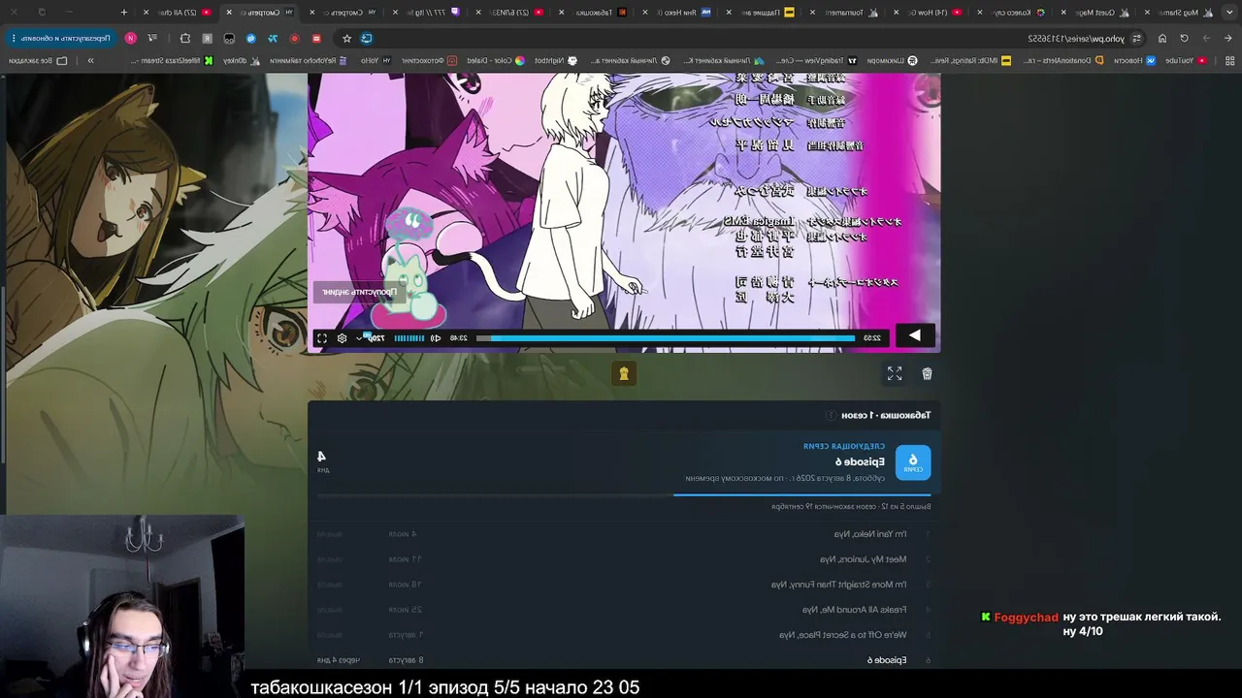Click the address bar with yoho.pw URL
1242x698 pixels.
(x=1076, y=38)
